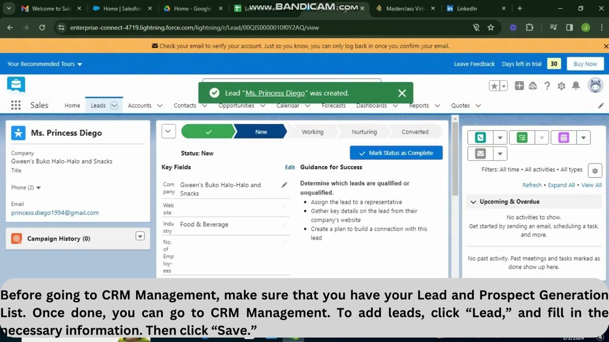Image resolution: width=609 pixels, height=342 pixels.
Task: Open a new browser tab
Action: click(520, 9)
